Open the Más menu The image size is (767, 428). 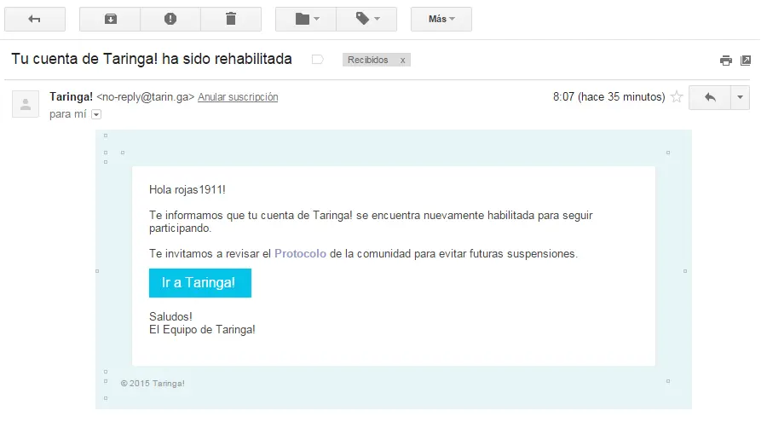click(441, 19)
